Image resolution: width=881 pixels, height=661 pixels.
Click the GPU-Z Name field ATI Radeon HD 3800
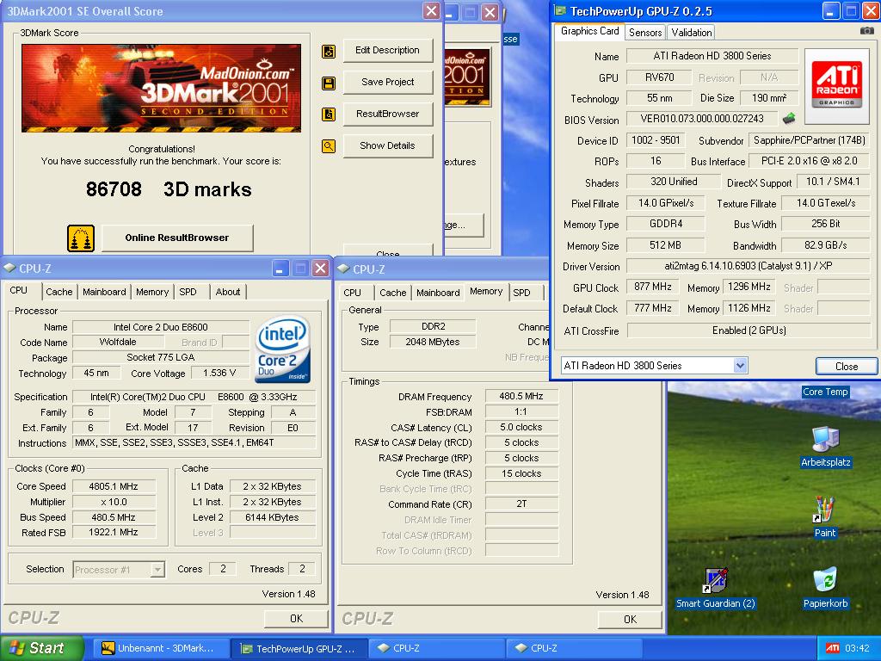[x=712, y=56]
